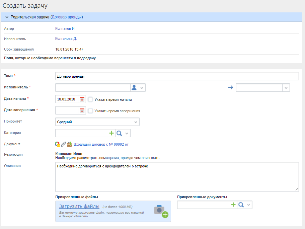The image size is (305, 229).
Task: Enable Указать время завершения checkbox
Action: pyautogui.click(x=90, y=111)
